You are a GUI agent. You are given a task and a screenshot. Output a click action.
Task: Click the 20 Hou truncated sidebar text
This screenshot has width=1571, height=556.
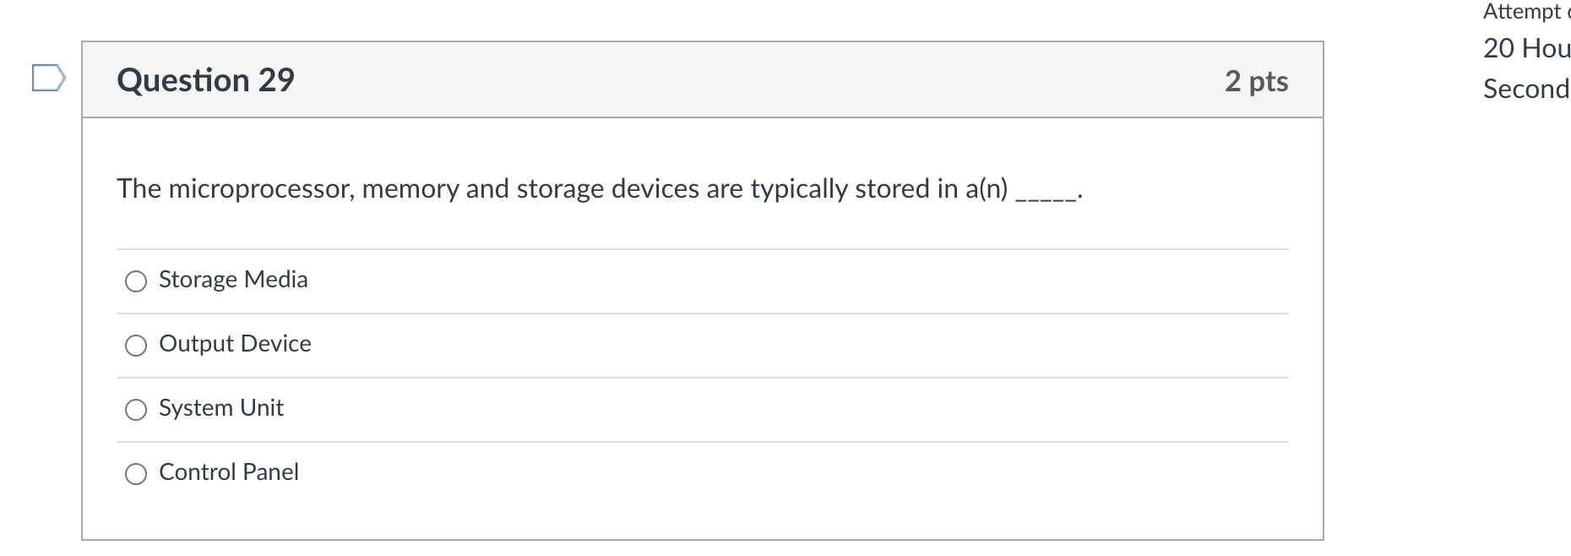[1522, 48]
